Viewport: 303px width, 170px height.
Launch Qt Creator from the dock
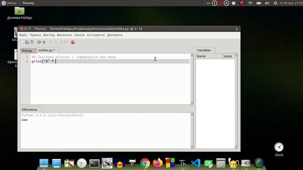coord(208,163)
